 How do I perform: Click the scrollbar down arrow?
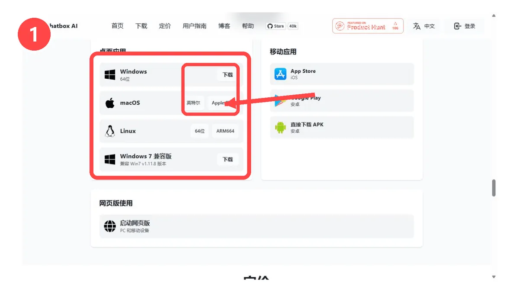(x=494, y=276)
